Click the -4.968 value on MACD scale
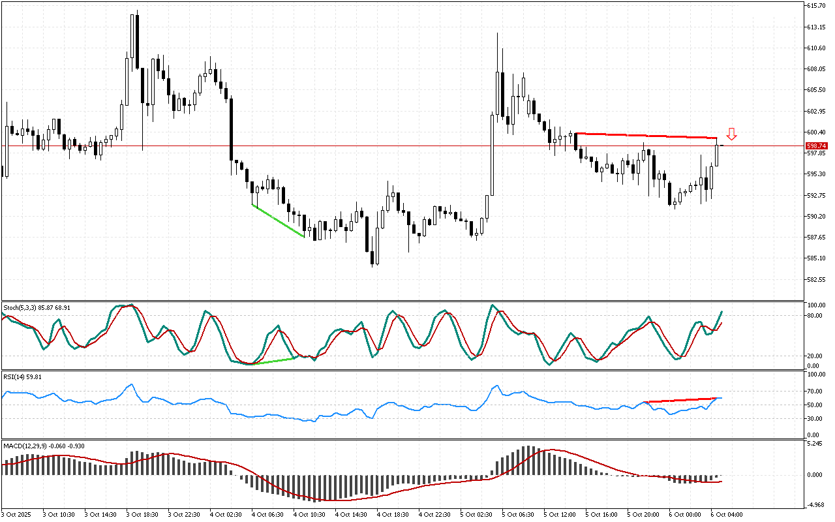The height and width of the screenshot is (522, 835). point(815,504)
